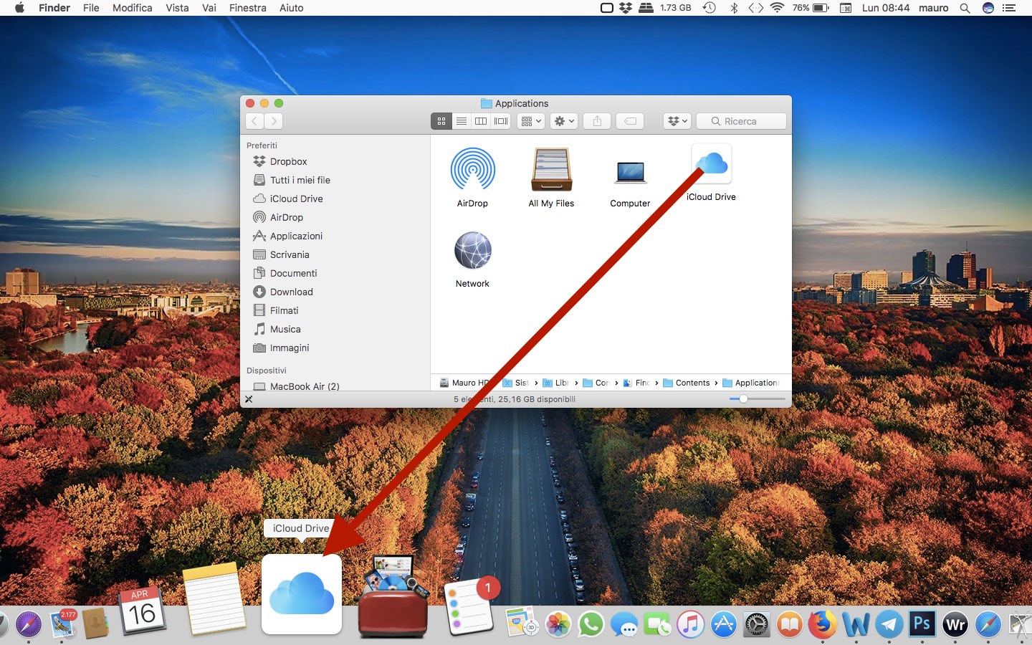Image resolution: width=1032 pixels, height=645 pixels.
Task: Open the Vai menu
Action: point(209,8)
